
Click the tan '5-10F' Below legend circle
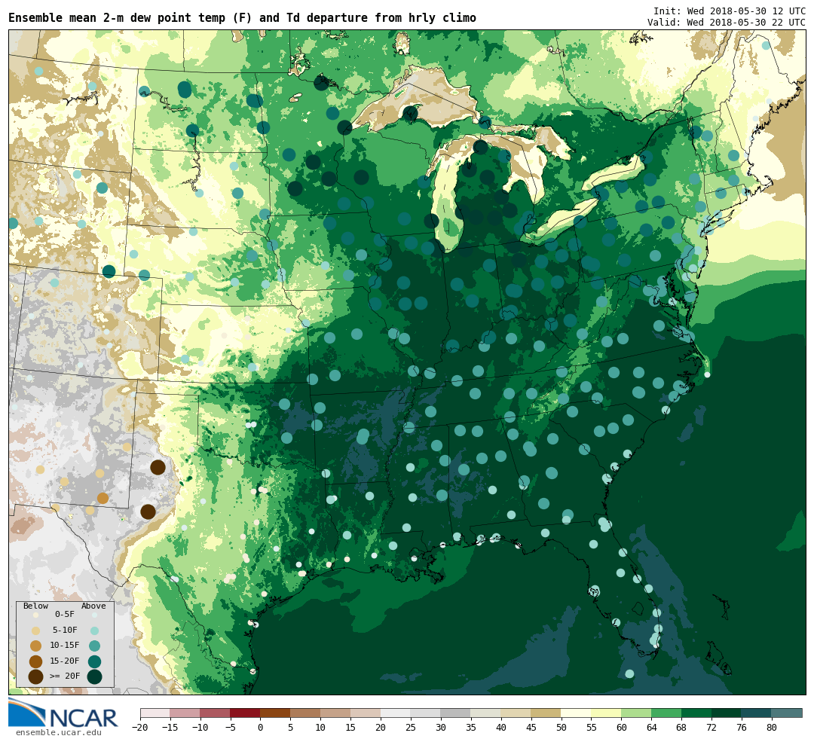click(x=35, y=631)
